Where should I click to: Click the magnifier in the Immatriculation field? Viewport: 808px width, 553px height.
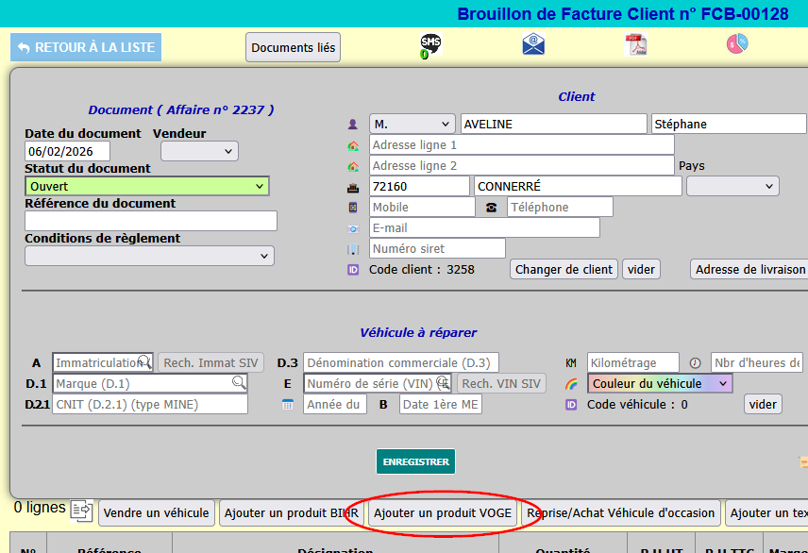click(144, 361)
